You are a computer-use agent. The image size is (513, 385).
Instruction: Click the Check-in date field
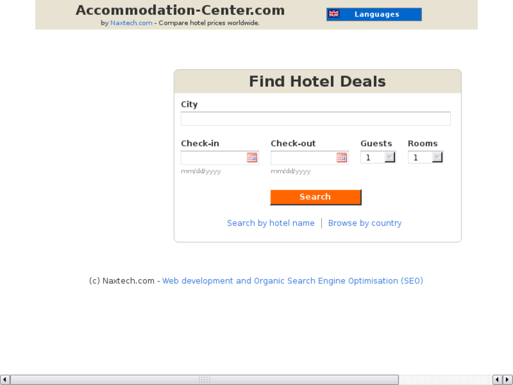(x=213, y=158)
